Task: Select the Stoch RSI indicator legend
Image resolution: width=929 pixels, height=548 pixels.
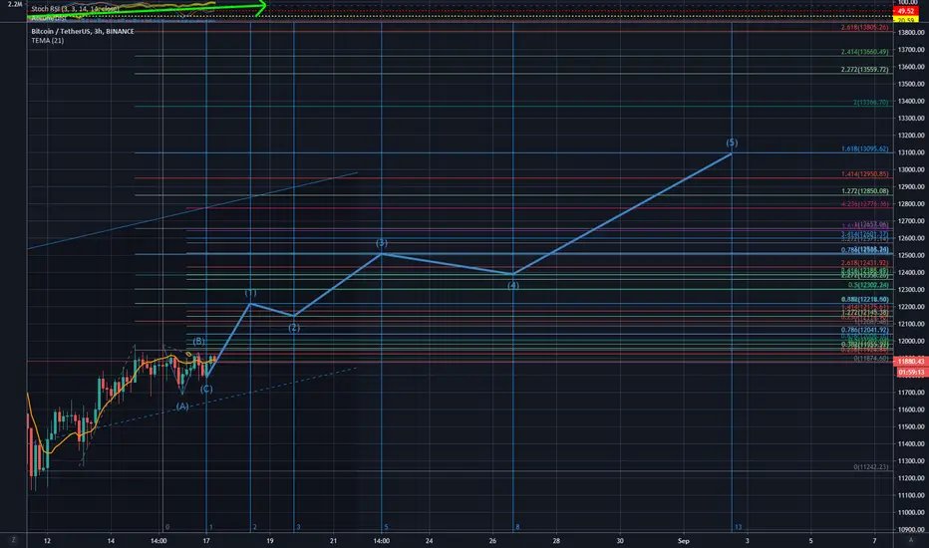Action: pos(75,9)
